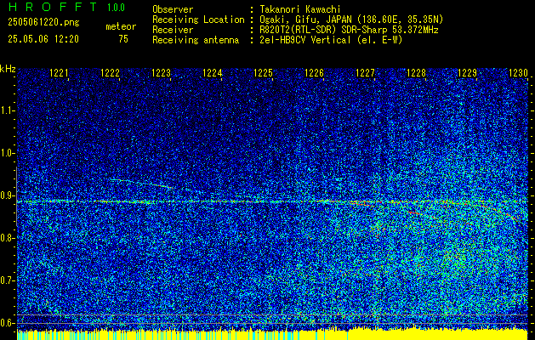Click the file name 2505061220.png
The width and height of the screenshot is (535, 340).
coord(43,23)
